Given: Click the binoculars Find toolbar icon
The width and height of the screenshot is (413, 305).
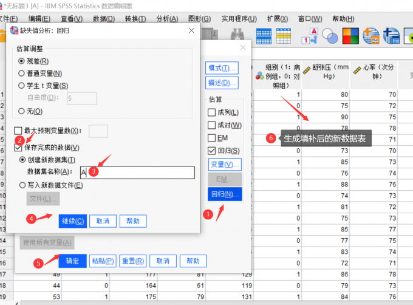Looking at the screenshot, I should (x=237, y=34).
